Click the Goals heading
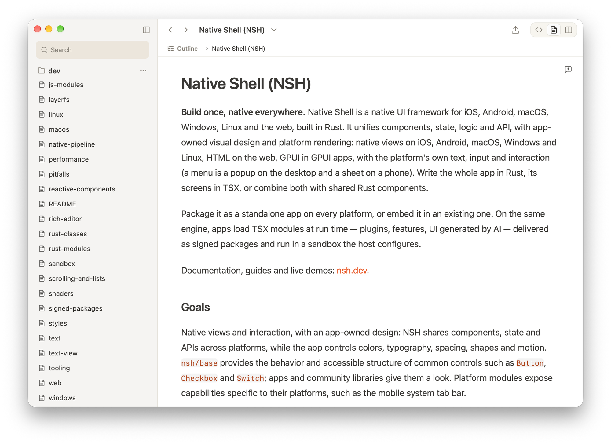This screenshot has height=444, width=611. pos(196,307)
